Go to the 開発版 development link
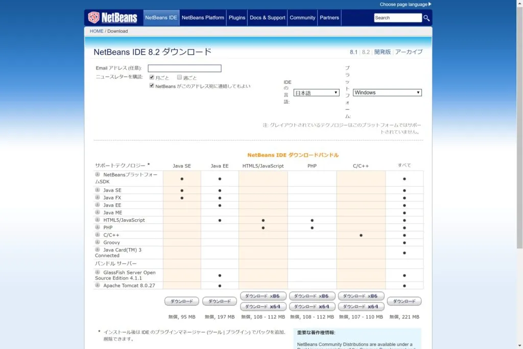The width and height of the screenshot is (523, 349). pyautogui.click(x=382, y=52)
